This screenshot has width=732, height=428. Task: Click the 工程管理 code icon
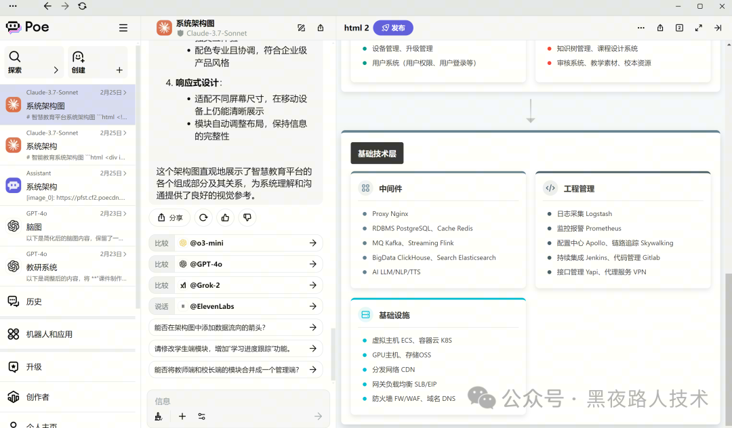550,188
